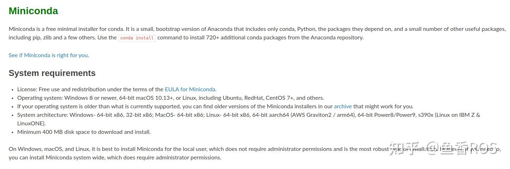510x169 pixels.
Task: Click the 'conda install' inline code snippet
Action: (137, 38)
